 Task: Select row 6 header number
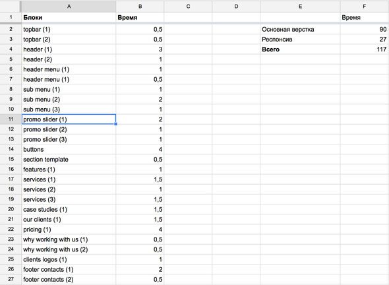(11, 69)
